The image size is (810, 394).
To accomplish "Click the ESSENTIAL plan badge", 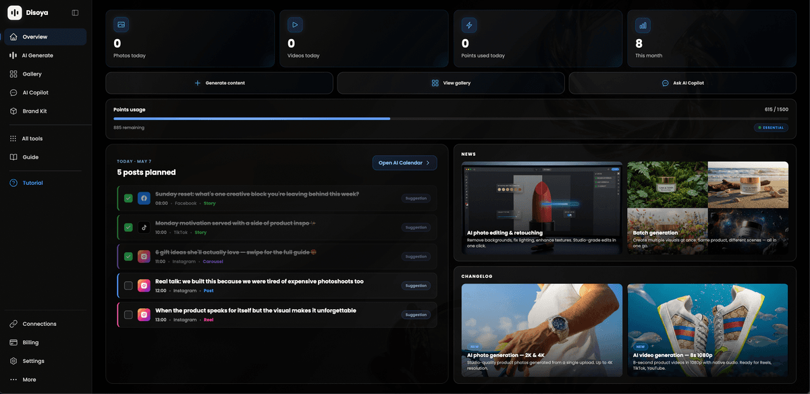I will [x=771, y=127].
